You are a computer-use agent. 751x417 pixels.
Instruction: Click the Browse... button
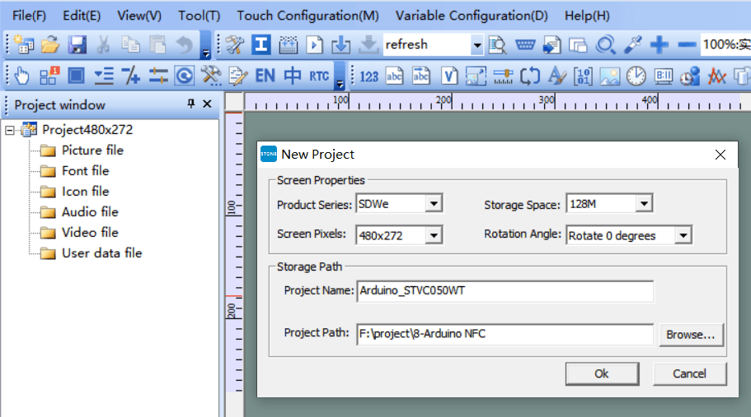point(691,335)
